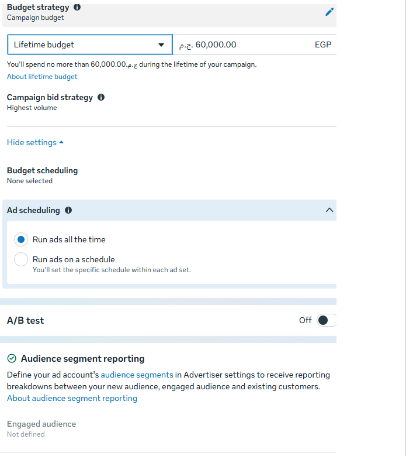The width and height of the screenshot is (406, 456).
Task: Open the audience segments link
Action: pos(137,375)
